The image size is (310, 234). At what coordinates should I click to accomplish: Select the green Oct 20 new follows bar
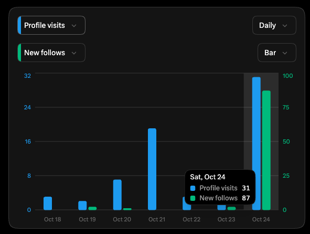click(127, 209)
